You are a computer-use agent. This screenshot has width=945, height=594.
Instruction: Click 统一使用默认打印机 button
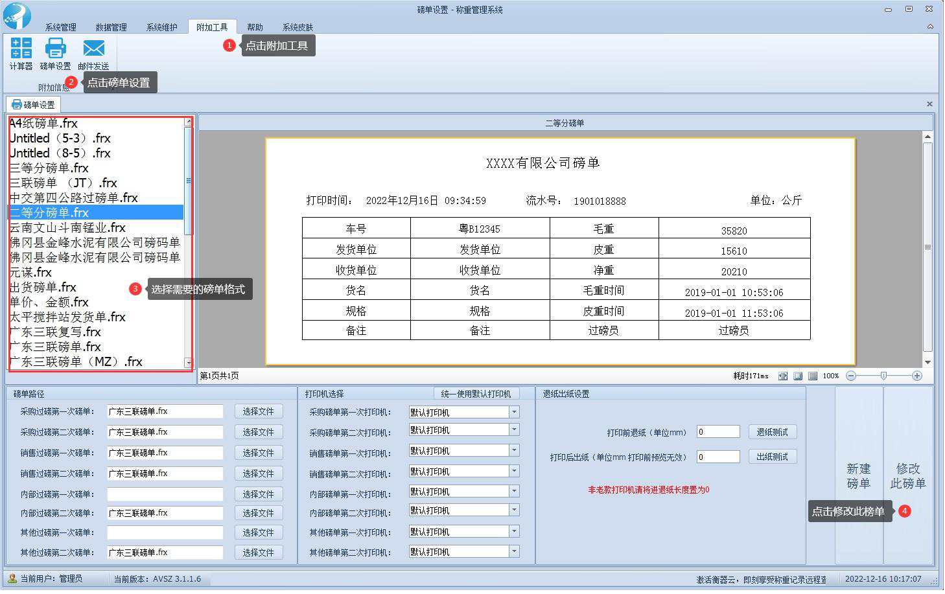click(476, 394)
